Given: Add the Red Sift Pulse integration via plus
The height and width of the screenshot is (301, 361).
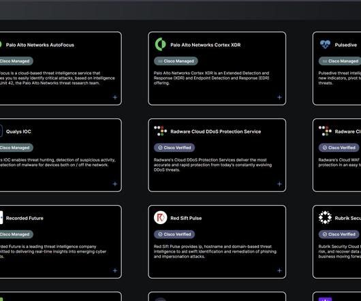Looking at the screenshot, I should tap(279, 270).
